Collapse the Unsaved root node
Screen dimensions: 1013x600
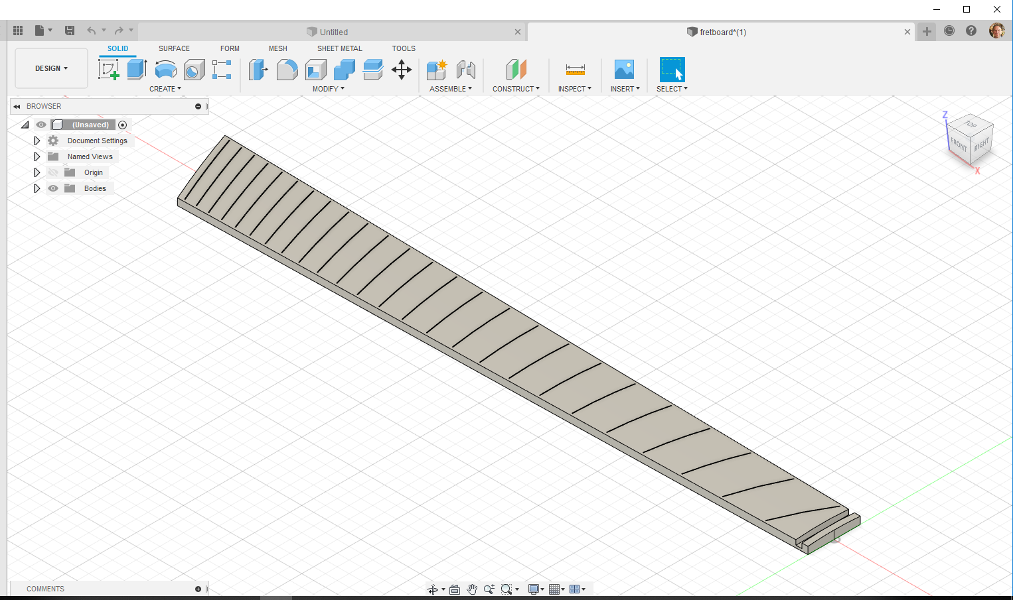pyautogui.click(x=25, y=125)
